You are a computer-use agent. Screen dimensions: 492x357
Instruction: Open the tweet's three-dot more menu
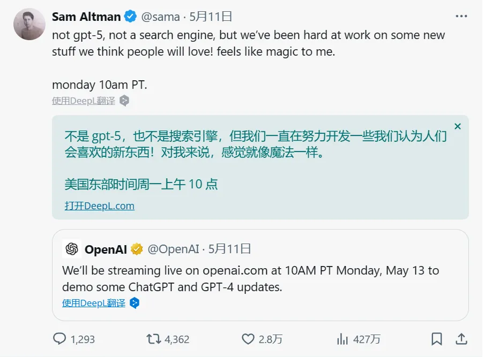click(461, 17)
